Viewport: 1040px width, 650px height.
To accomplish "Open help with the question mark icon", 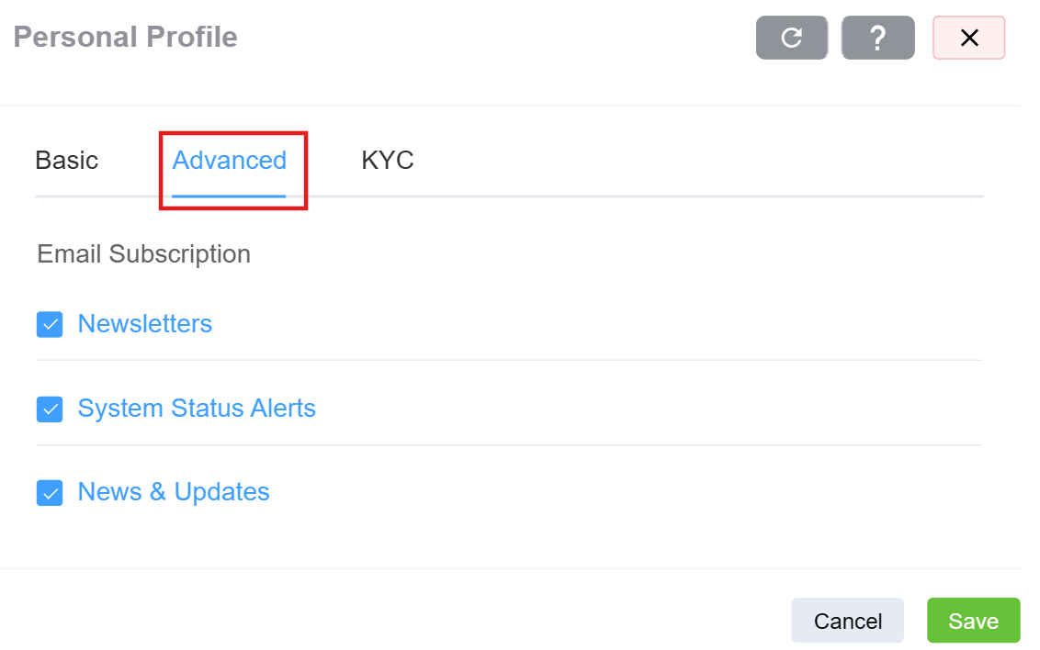I will (877, 38).
